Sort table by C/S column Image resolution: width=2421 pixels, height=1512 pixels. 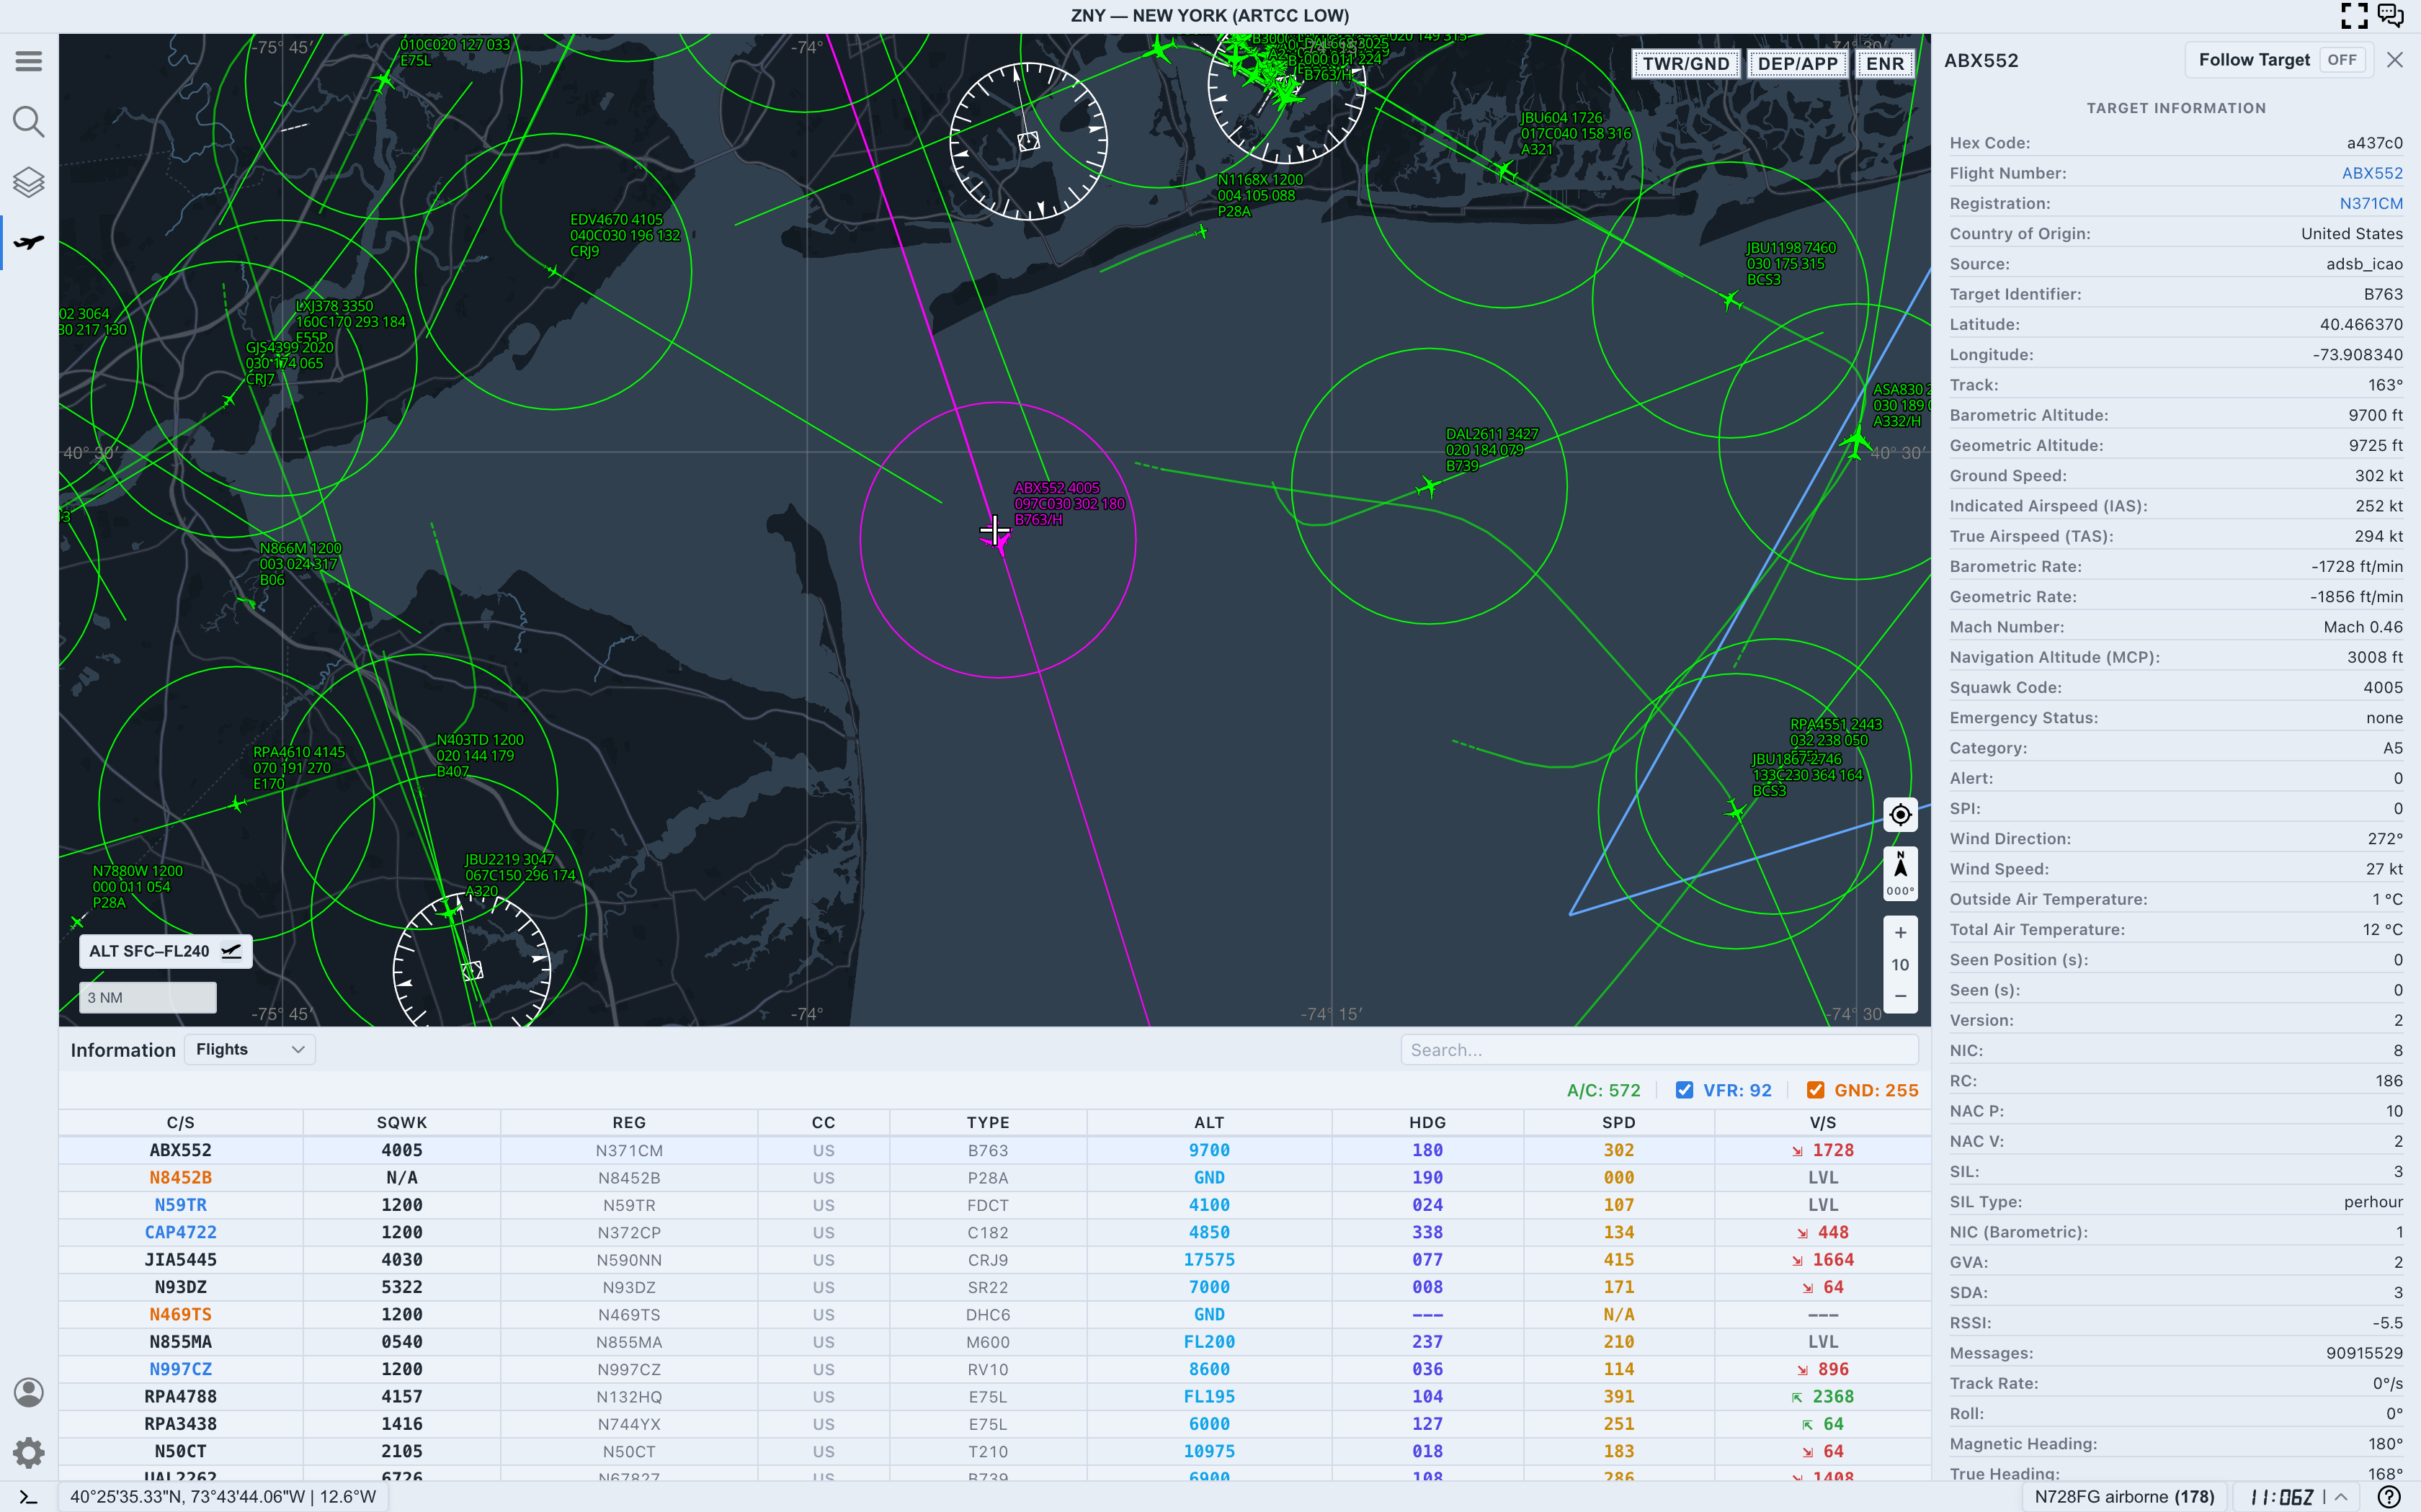[x=181, y=1122]
